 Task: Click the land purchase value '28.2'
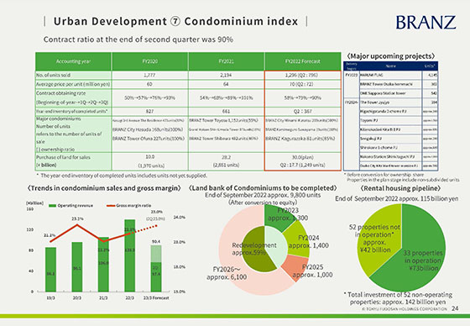226,156
